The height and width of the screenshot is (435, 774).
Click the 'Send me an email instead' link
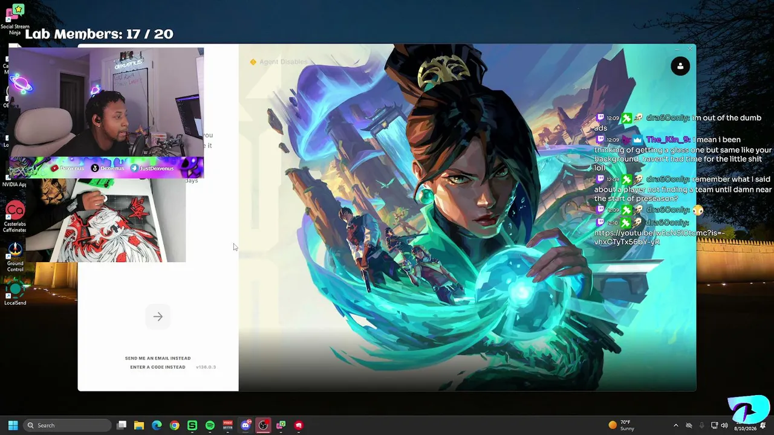(x=158, y=358)
